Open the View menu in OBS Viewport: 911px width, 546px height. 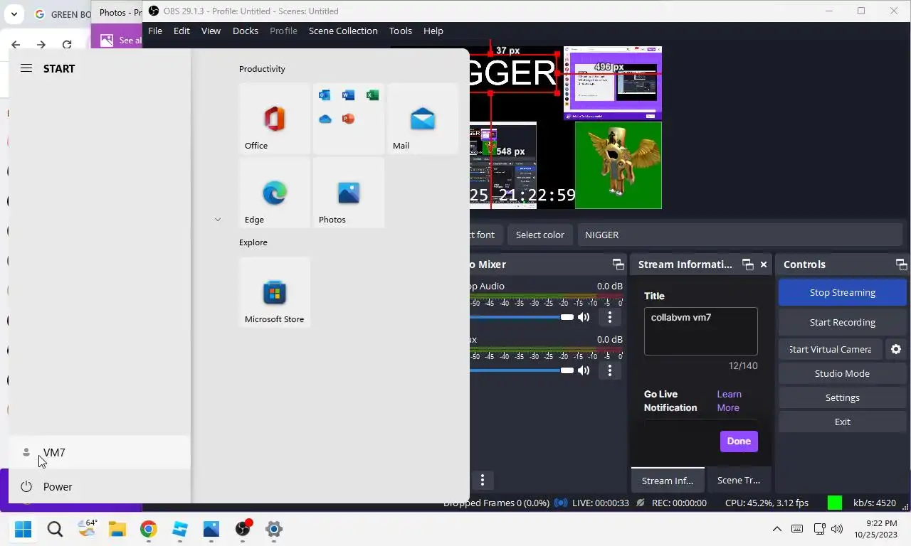(211, 31)
